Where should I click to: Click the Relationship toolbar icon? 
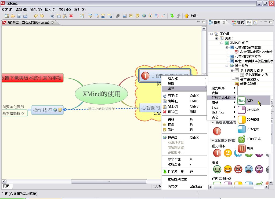[163, 16]
